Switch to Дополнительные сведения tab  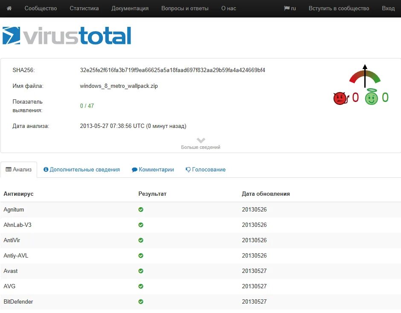click(81, 170)
